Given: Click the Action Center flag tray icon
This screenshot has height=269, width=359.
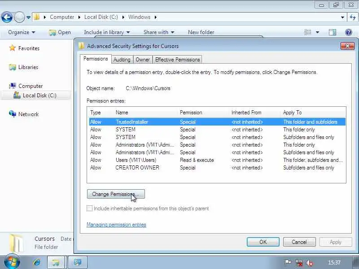Looking at the screenshot, I should (x=288, y=262).
